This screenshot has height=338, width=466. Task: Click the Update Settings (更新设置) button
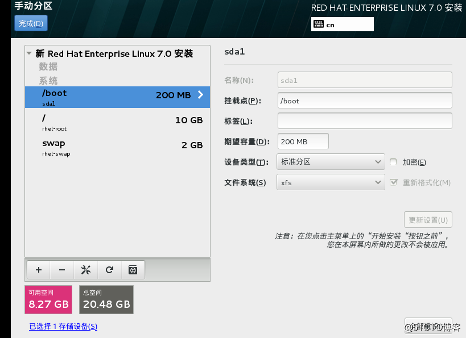click(x=428, y=220)
